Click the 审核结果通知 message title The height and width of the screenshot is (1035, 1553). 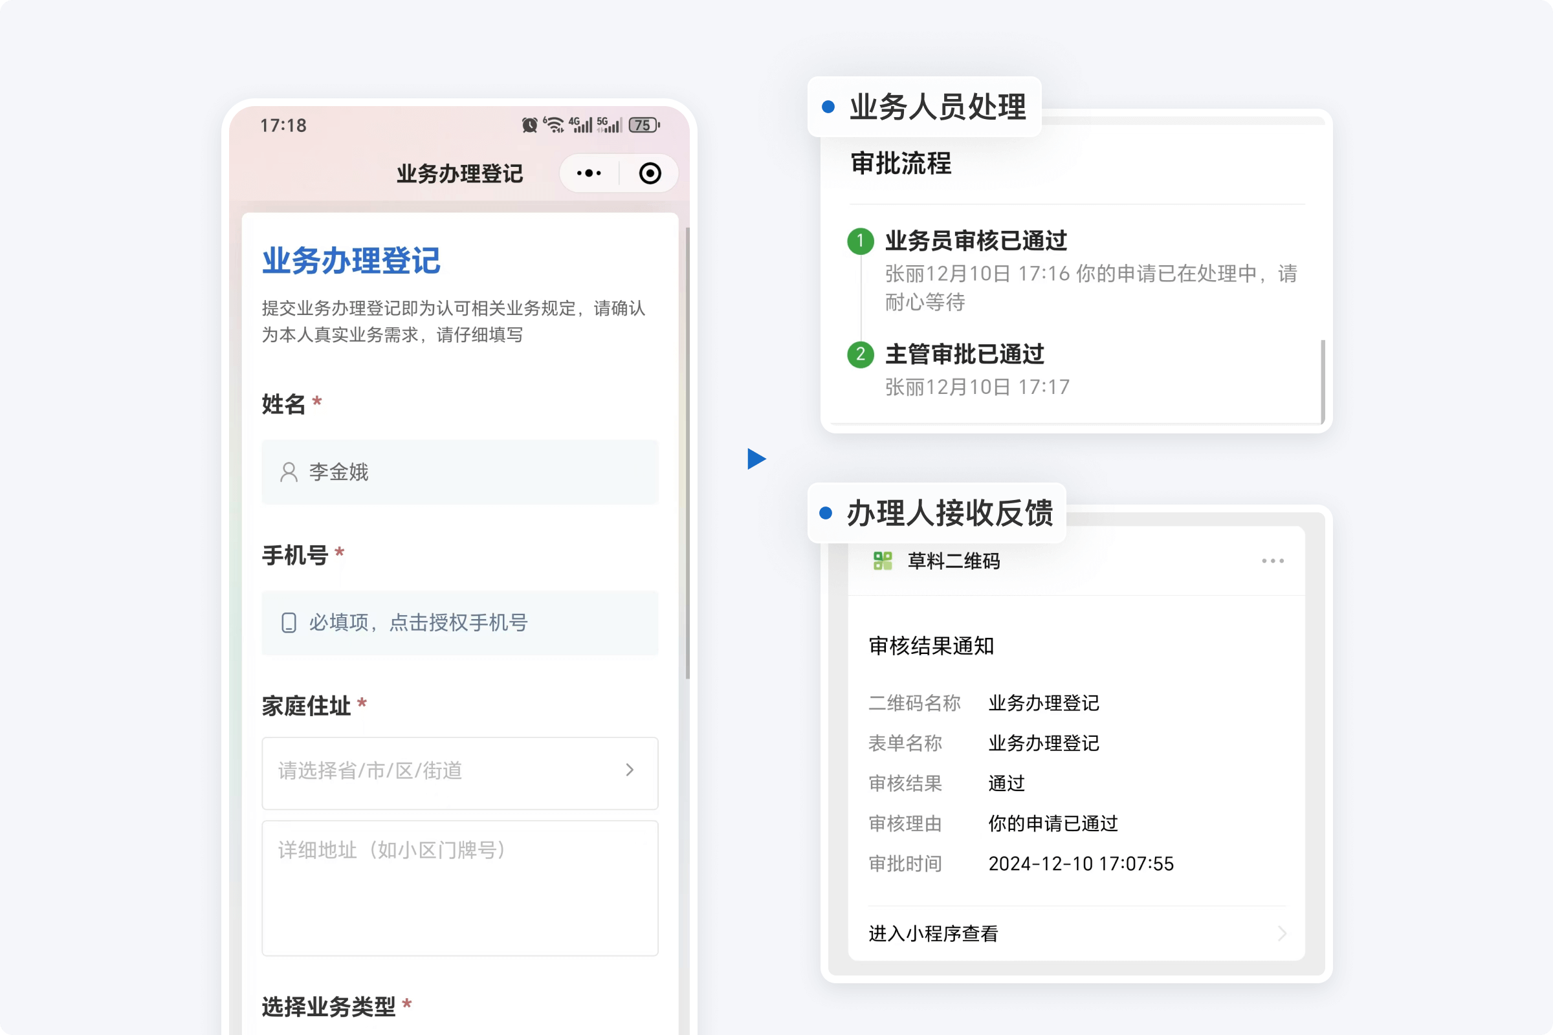pos(931,646)
